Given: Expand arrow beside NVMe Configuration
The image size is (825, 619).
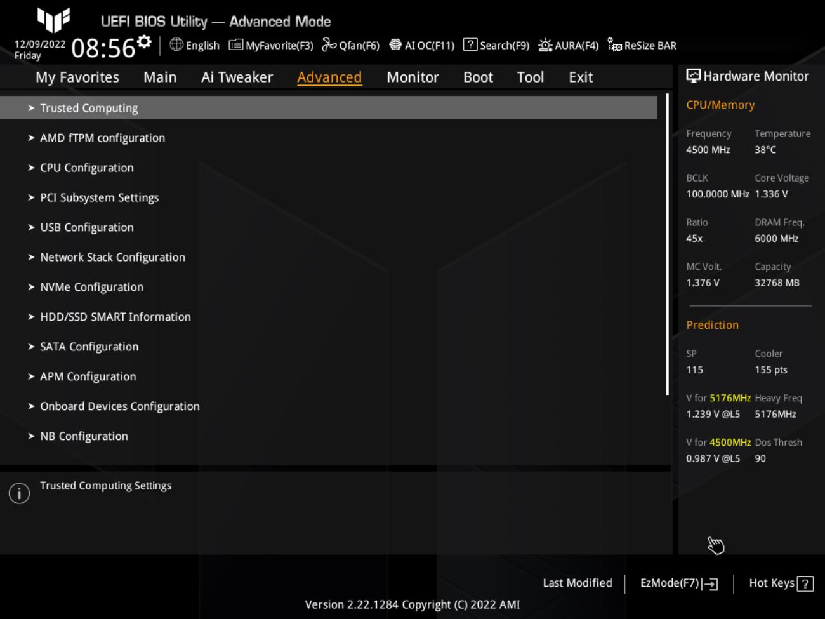Looking at the screenshot, I should (x=31, y=287).
